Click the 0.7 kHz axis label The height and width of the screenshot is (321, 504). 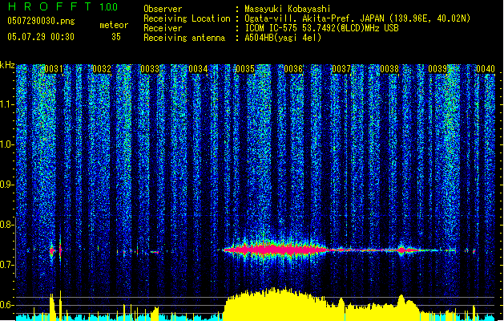pos(6,265)
